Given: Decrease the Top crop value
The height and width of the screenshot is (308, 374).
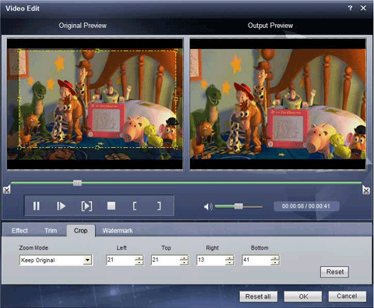Looking at the screenshot, I should (x=184, y=262).
